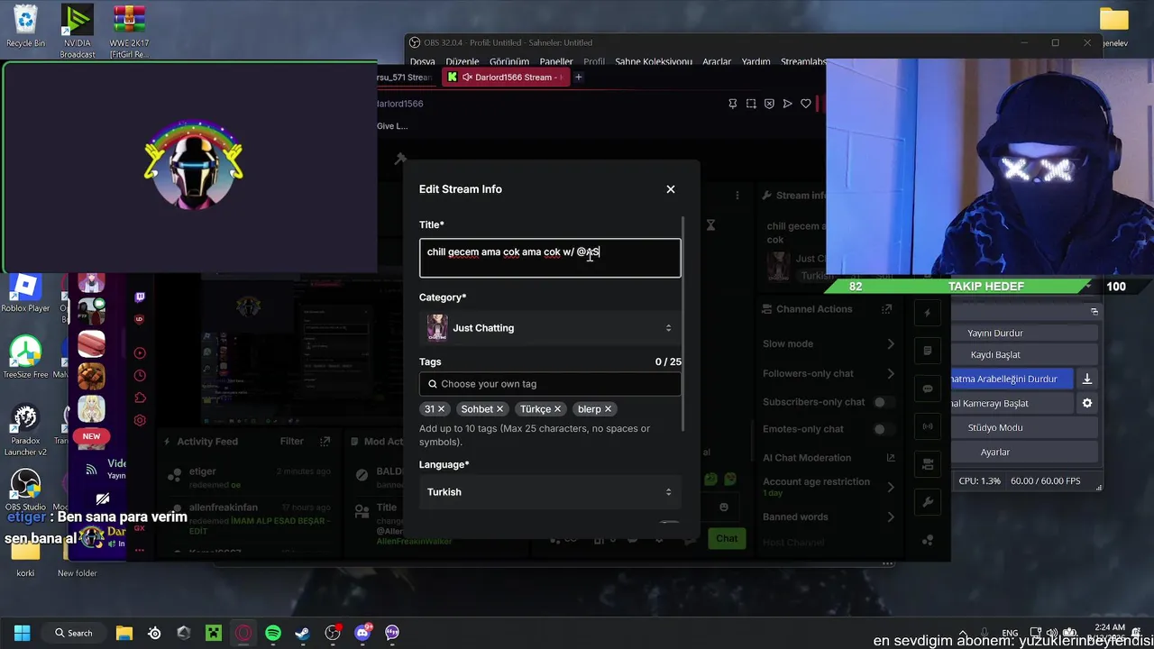Open the Araçlar menu in OBS
This screenshot has height=649, width=1154.
tap(717, 62)
